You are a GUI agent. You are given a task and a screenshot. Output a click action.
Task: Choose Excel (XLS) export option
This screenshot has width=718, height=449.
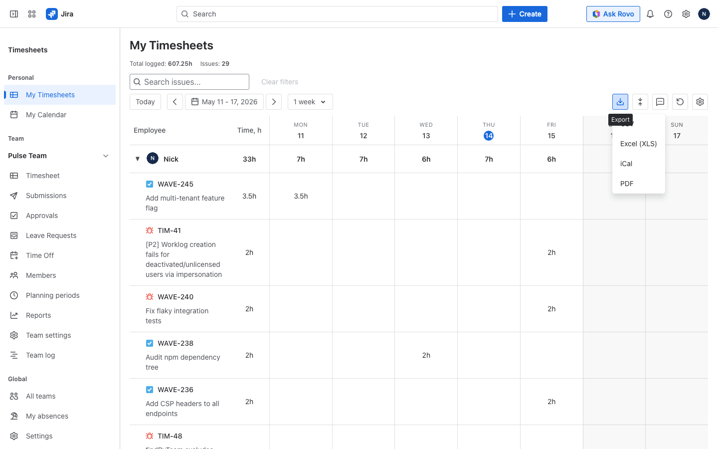(x=639, y=144)
